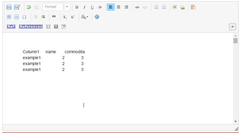Click the undo arrow
The height and width of the screenshot is (133, 241).
[x=29, y=7]
